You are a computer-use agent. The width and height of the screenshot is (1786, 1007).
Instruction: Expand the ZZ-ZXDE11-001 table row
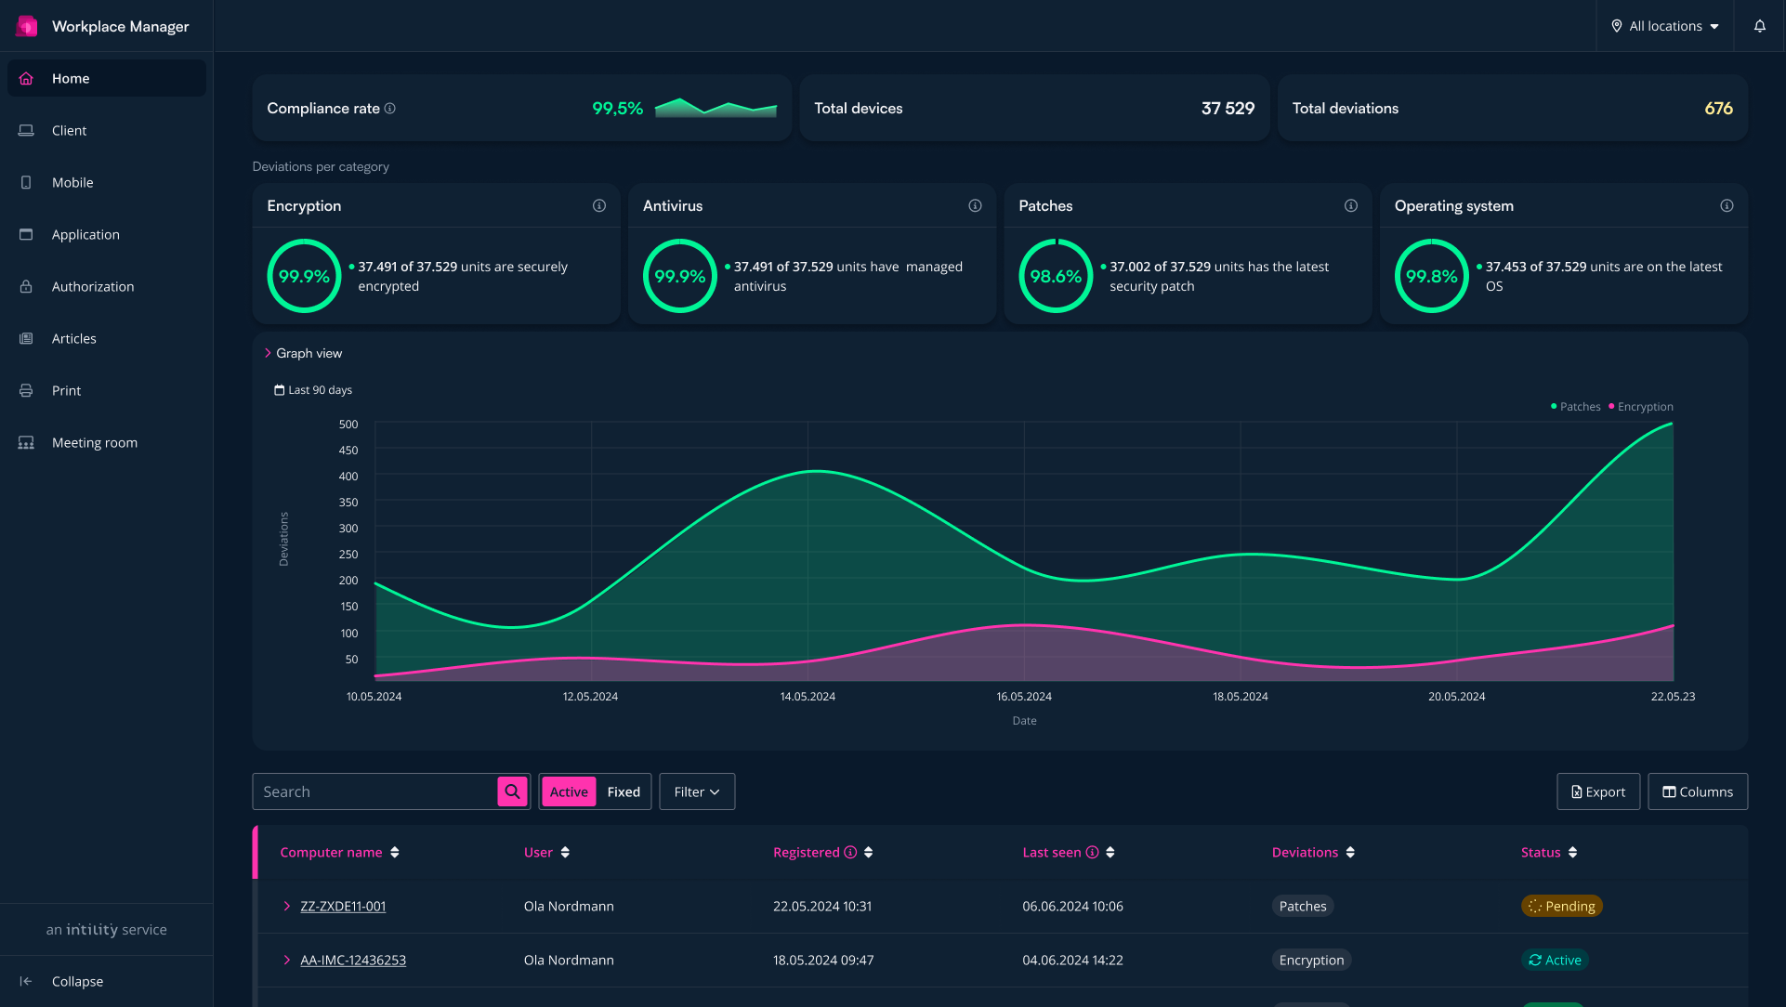286,907
